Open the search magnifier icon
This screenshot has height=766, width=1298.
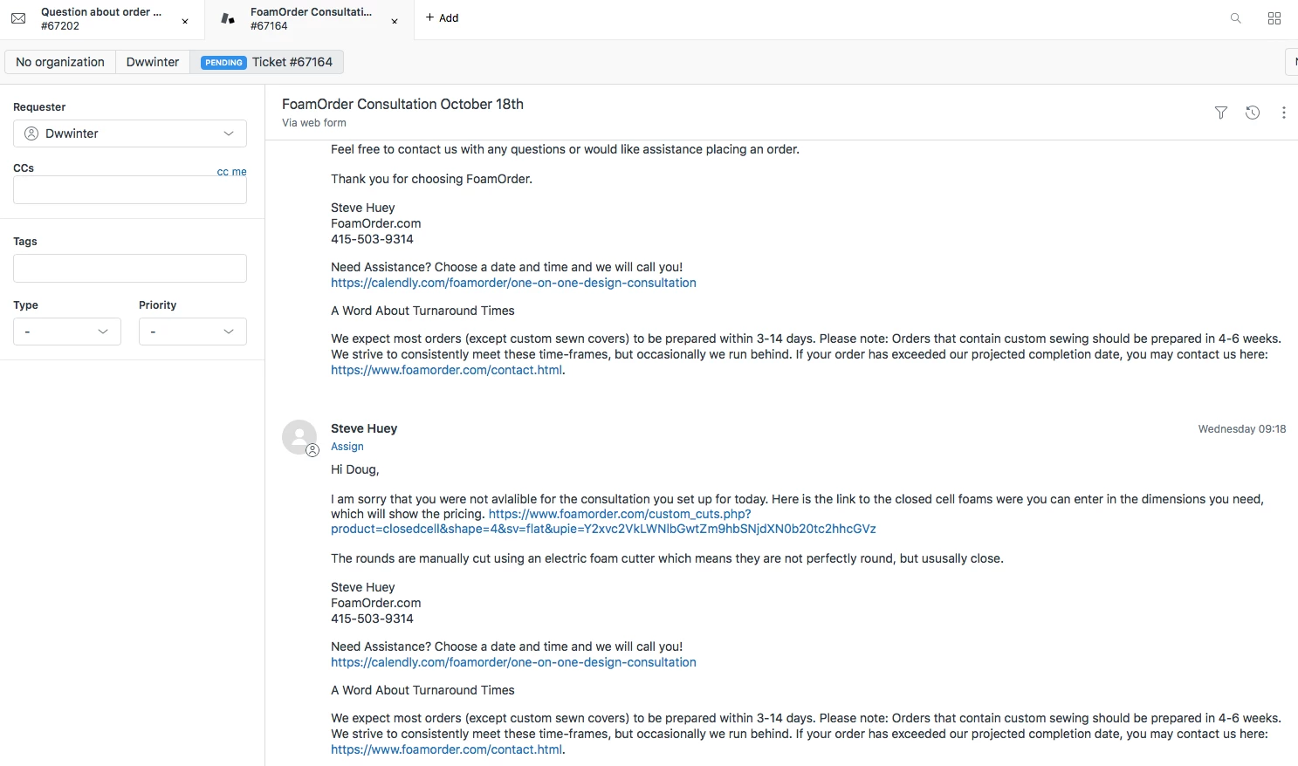(1236, 18)
